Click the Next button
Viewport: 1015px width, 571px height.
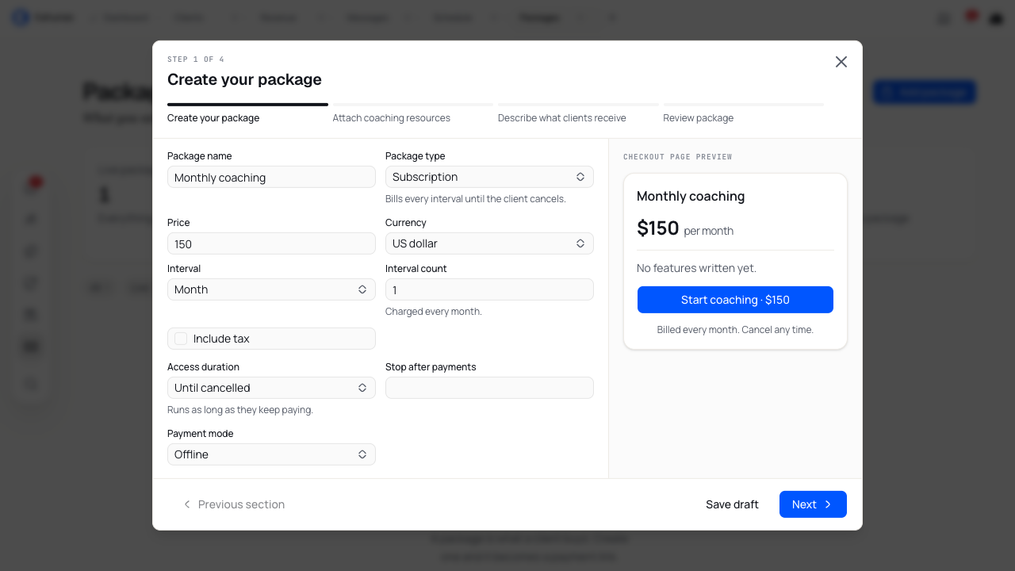click(813, 504)
